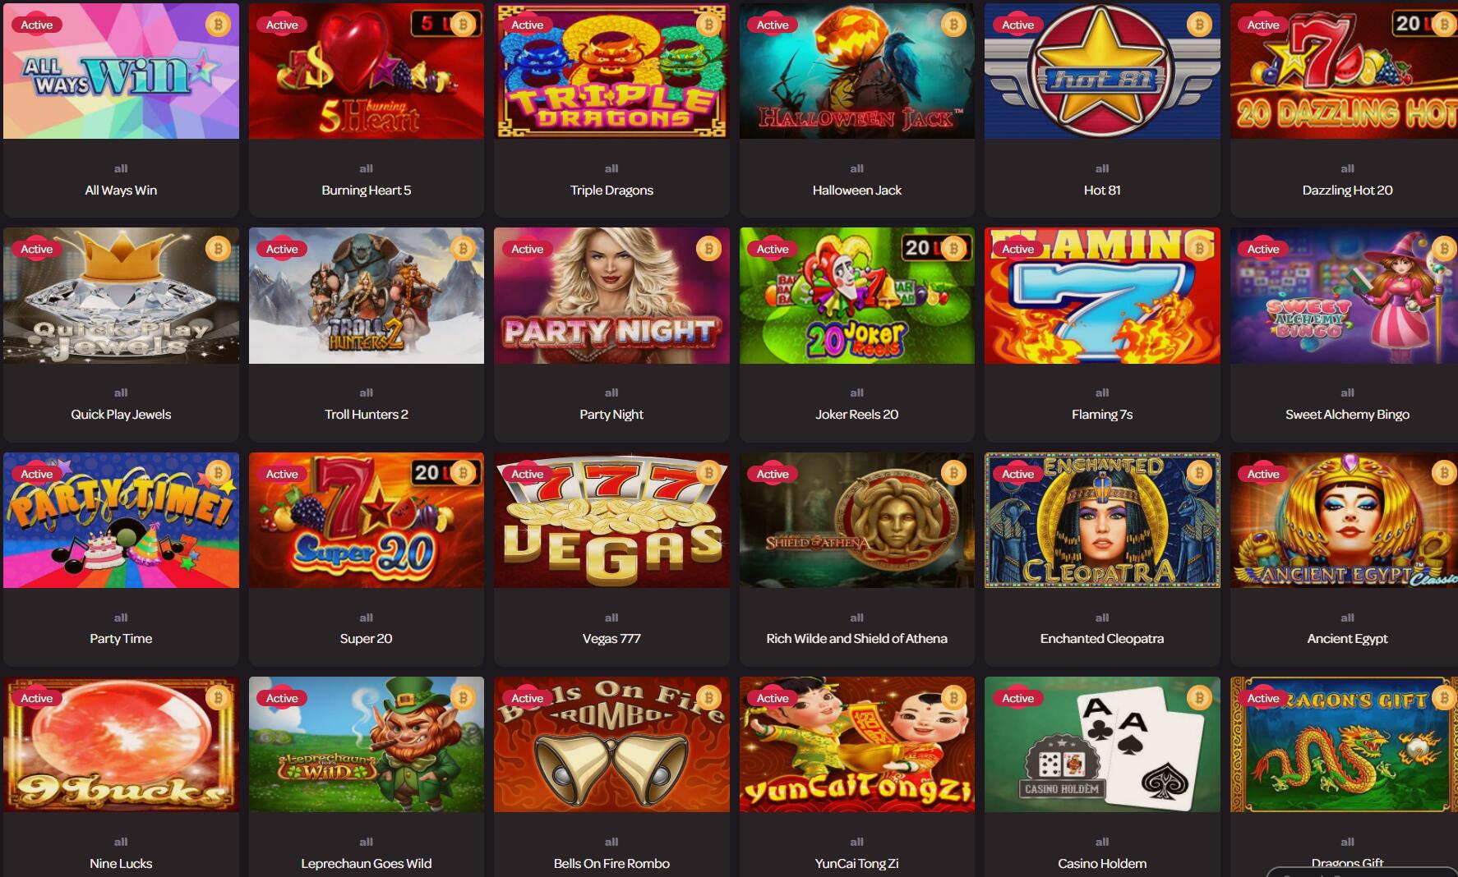Screen dimensions: 1458x877
Task: Click the Bitcoin icon on Halloween Jack
Action: point(953,25)
